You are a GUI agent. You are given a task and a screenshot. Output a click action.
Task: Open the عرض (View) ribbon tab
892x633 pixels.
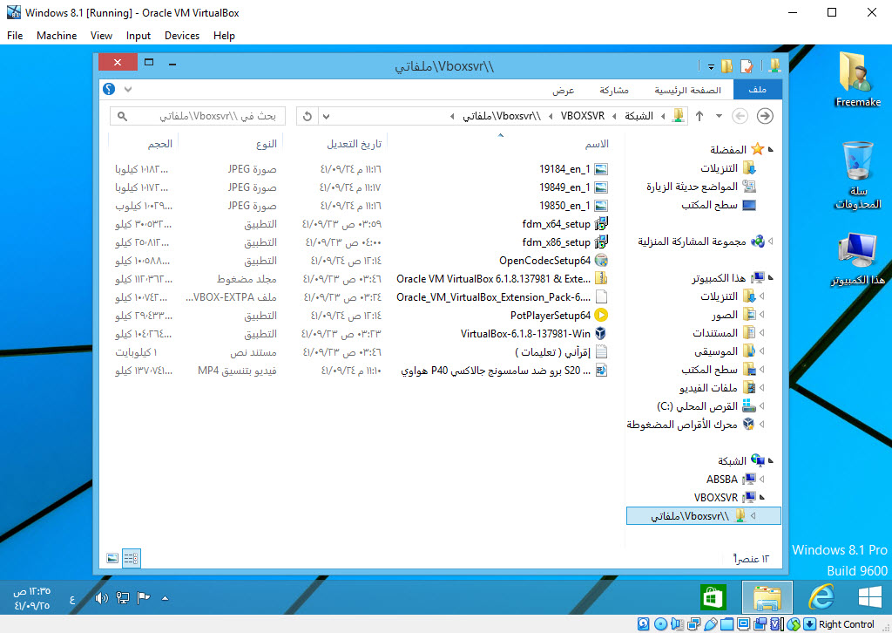pos(564,90)
